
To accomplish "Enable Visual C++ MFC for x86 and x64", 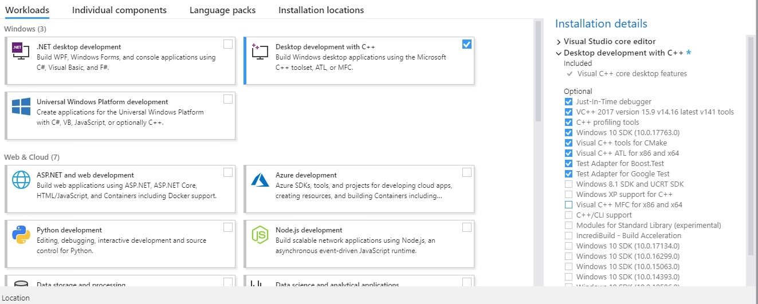I will pos(568,205).
